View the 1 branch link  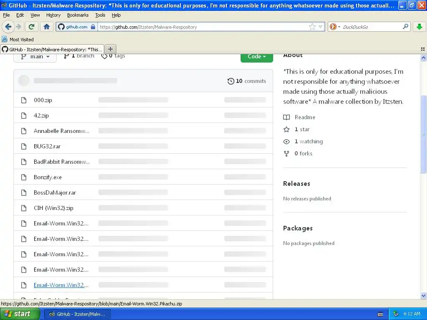(x=79, y=56)
